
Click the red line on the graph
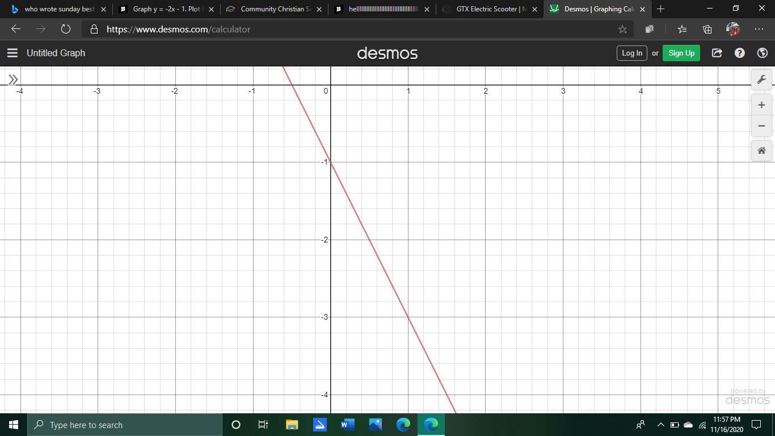coord(369,240)
